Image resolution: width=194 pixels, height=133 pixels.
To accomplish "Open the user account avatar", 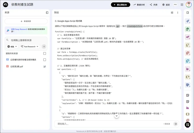I will (188, 4).
